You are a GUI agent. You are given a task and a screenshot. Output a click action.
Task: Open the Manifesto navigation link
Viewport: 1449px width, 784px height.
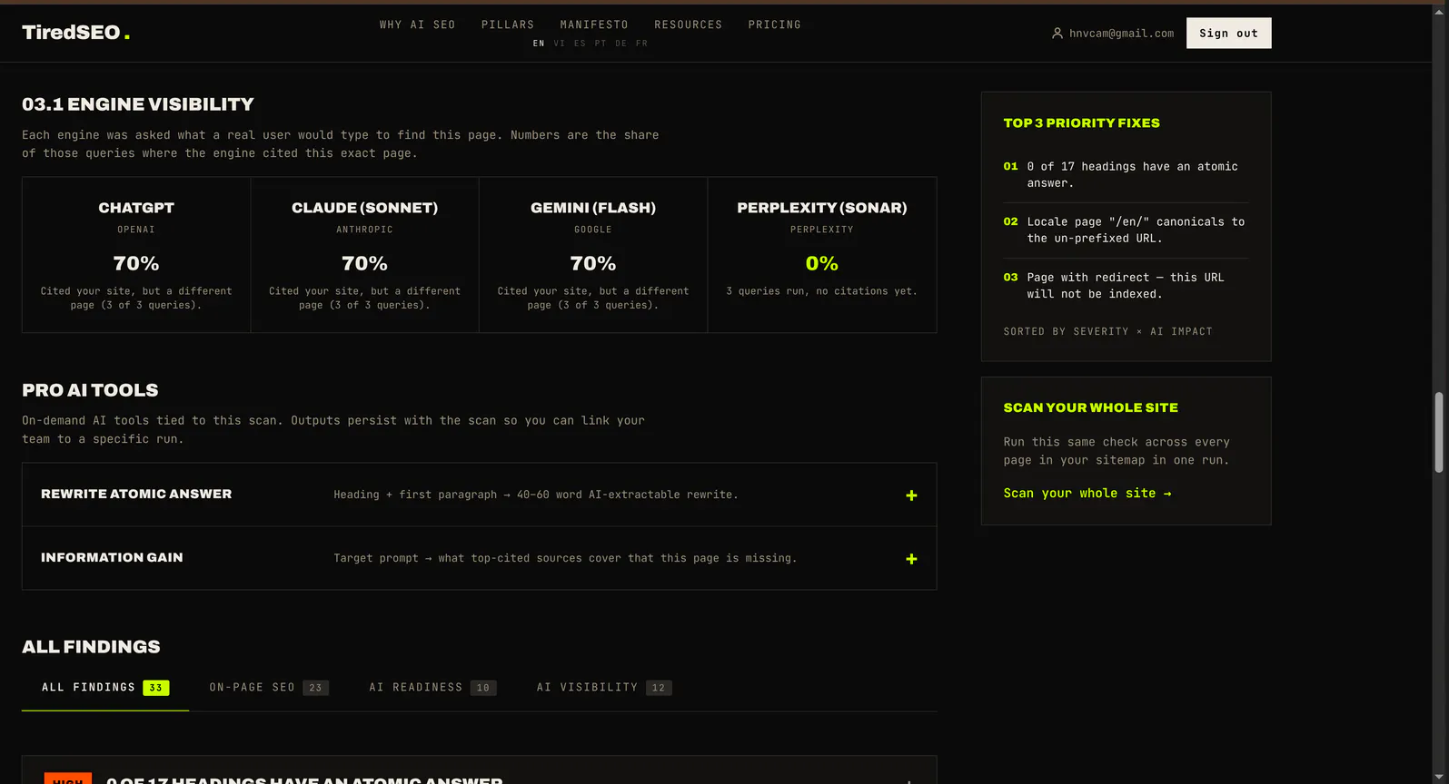(x=594, y=24)
